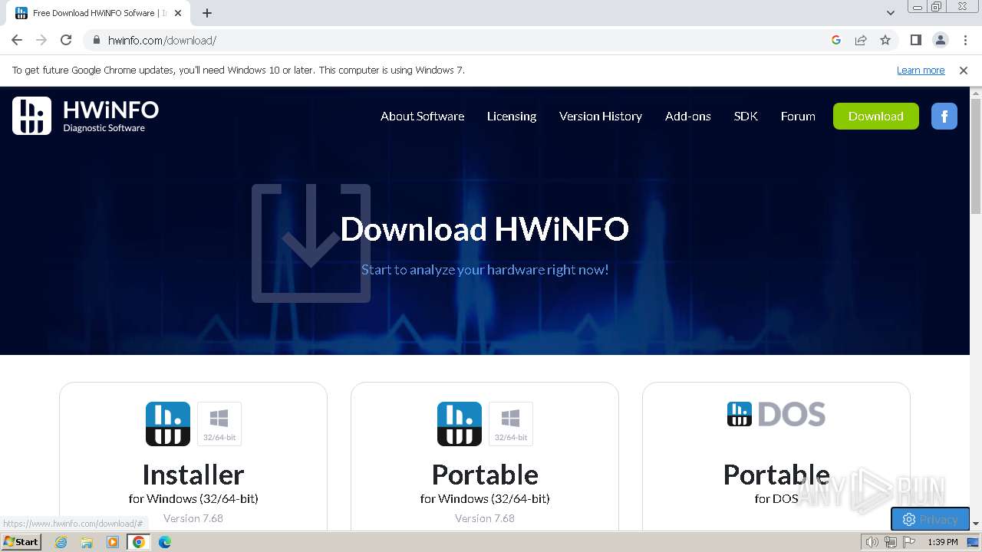
Task: Open the SDK page
Action: pyautogui.click(x=746, y=117)
